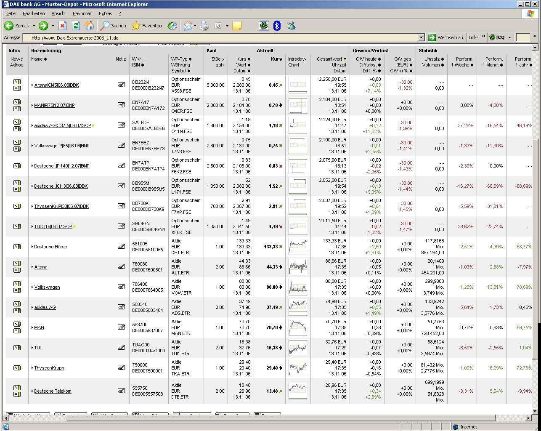Open the Deutsche Telekom stock link
This screenshot has height=431, width=541.
[53, 391]
